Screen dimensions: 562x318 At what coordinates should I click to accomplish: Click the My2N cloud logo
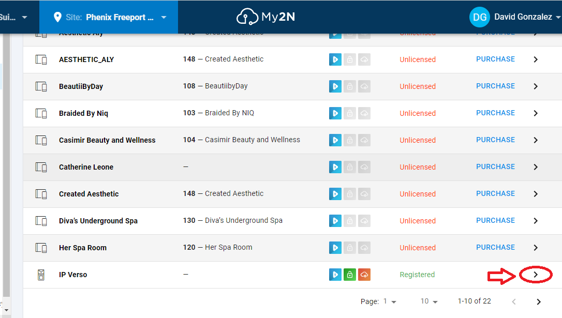(x=265, y=17)
